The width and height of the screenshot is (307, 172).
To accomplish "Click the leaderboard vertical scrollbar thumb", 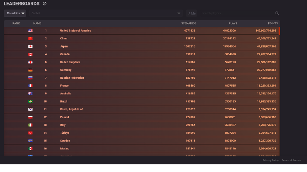I will click(279, 31).
